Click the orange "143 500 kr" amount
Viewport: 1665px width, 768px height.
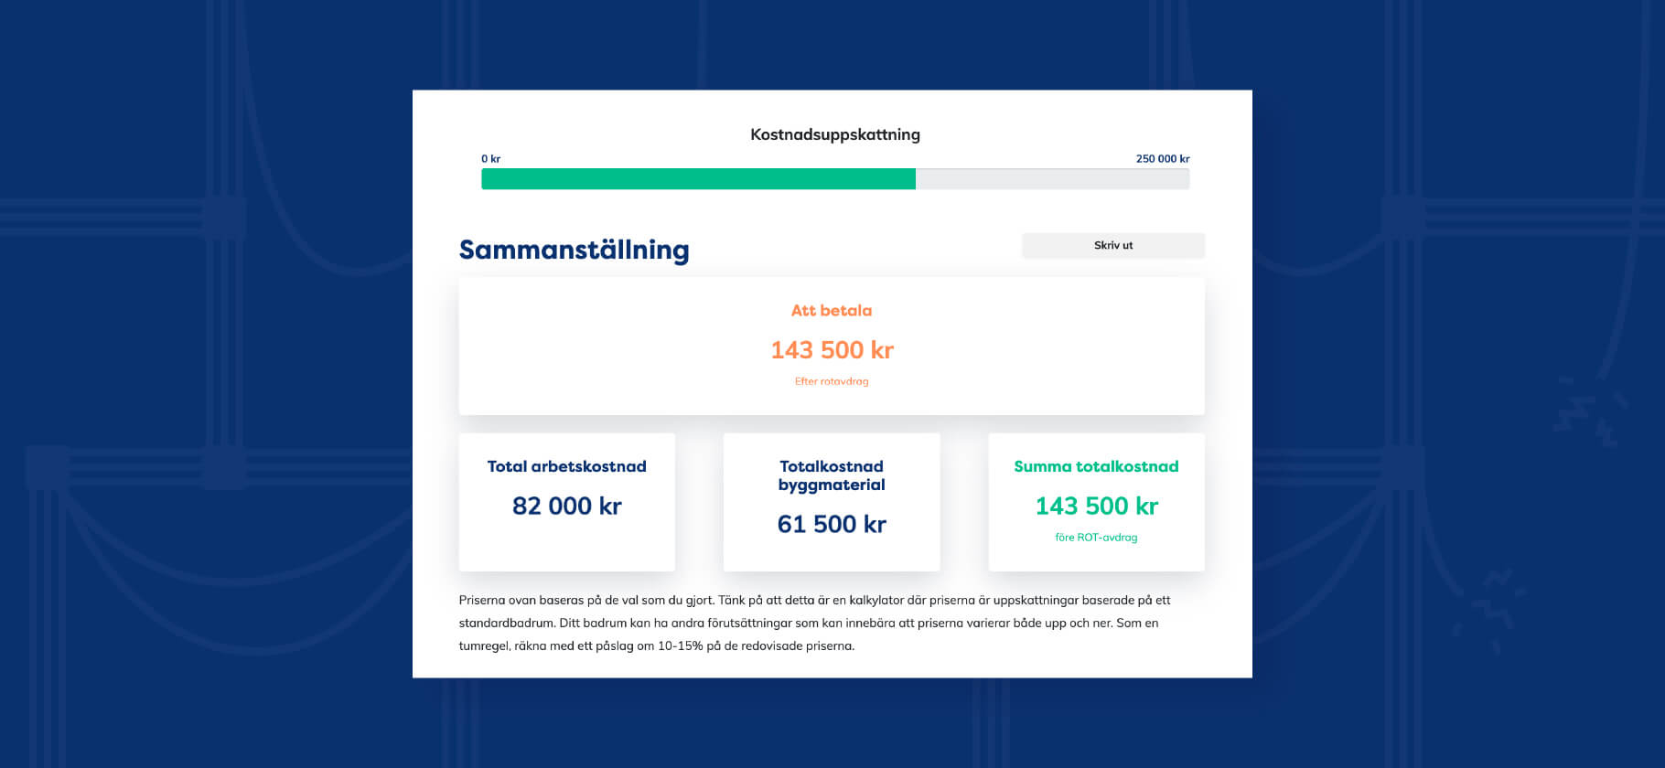pyautogui.click(x=832, y=350)
